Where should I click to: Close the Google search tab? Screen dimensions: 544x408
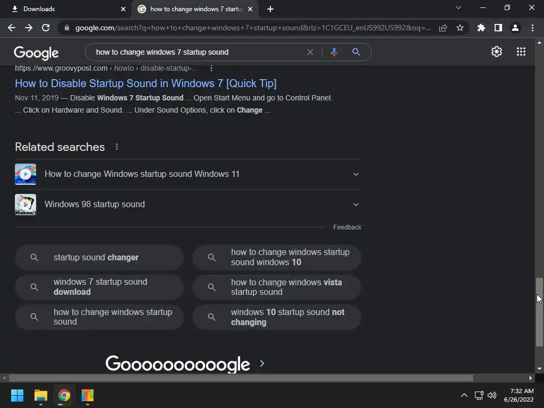pos(250,9)
